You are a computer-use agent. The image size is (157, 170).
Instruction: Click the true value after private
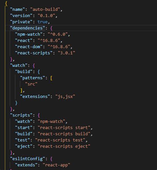(42, 22)
